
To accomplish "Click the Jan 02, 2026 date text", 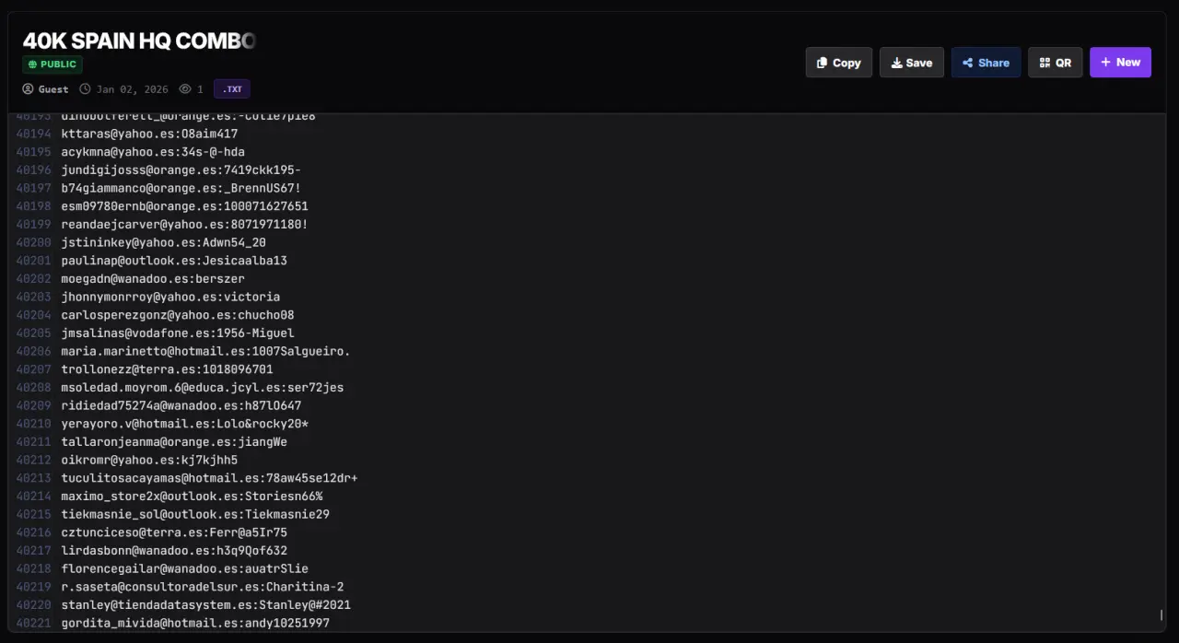I will (133, 89).
